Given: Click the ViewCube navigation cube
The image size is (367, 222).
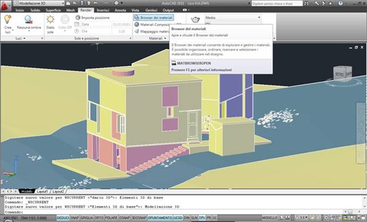Looking at the screenshot, I should point(342,74).
